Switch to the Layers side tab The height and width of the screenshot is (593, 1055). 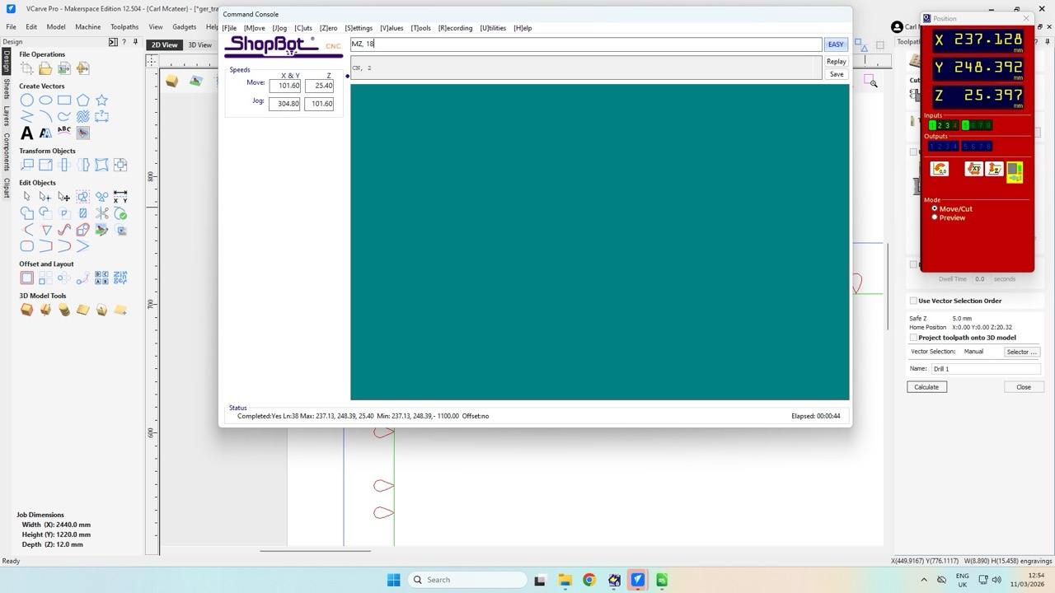[6, 115]
